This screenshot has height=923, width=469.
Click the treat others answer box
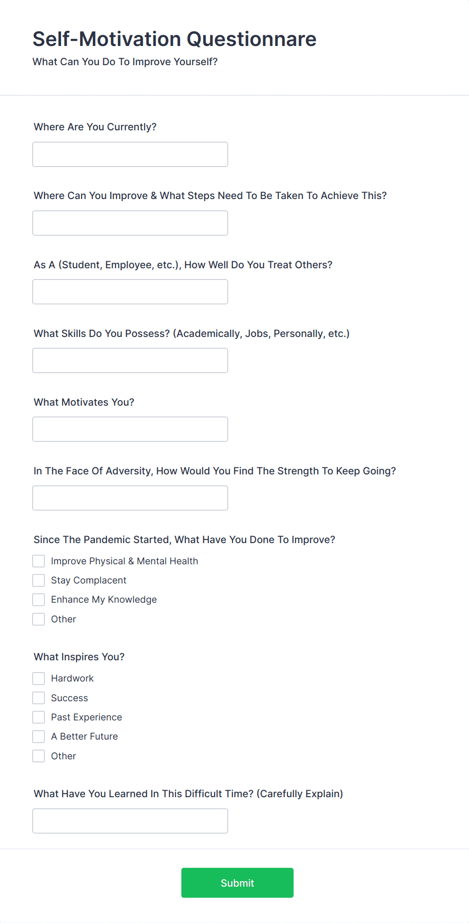[130, 292]
